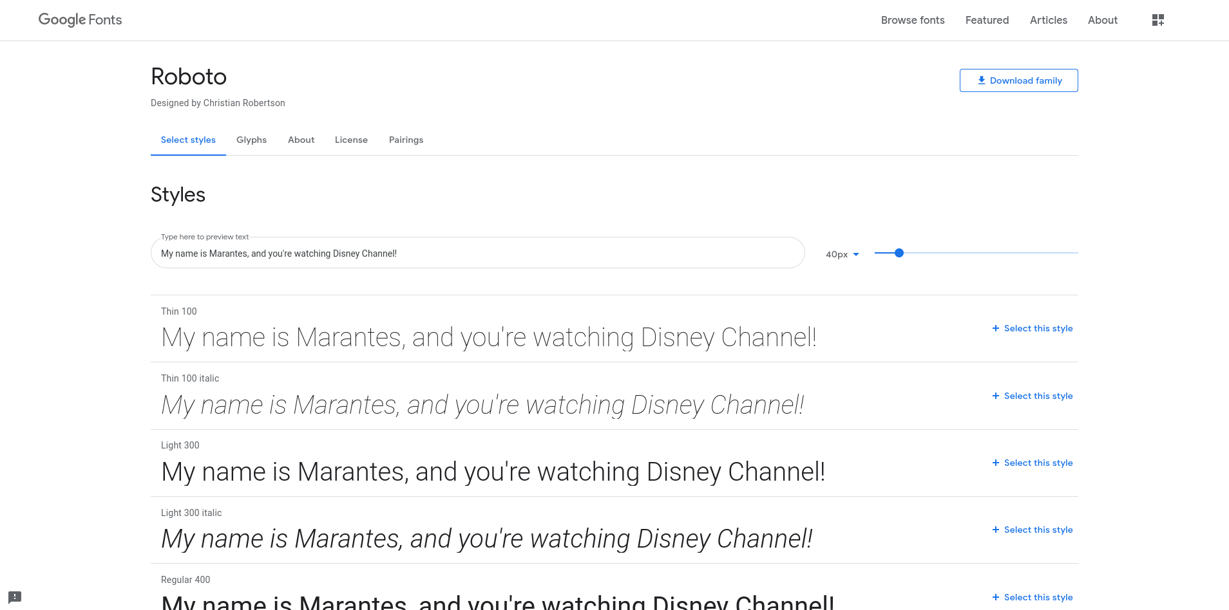Click the Regular 400 label

(186, 580)
